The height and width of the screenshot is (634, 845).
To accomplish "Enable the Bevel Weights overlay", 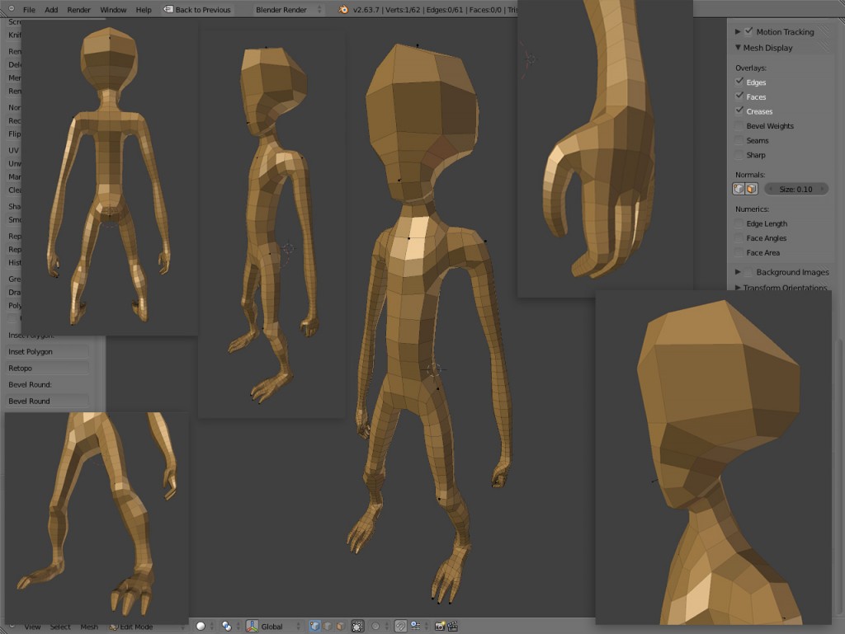I will point(741,125).
